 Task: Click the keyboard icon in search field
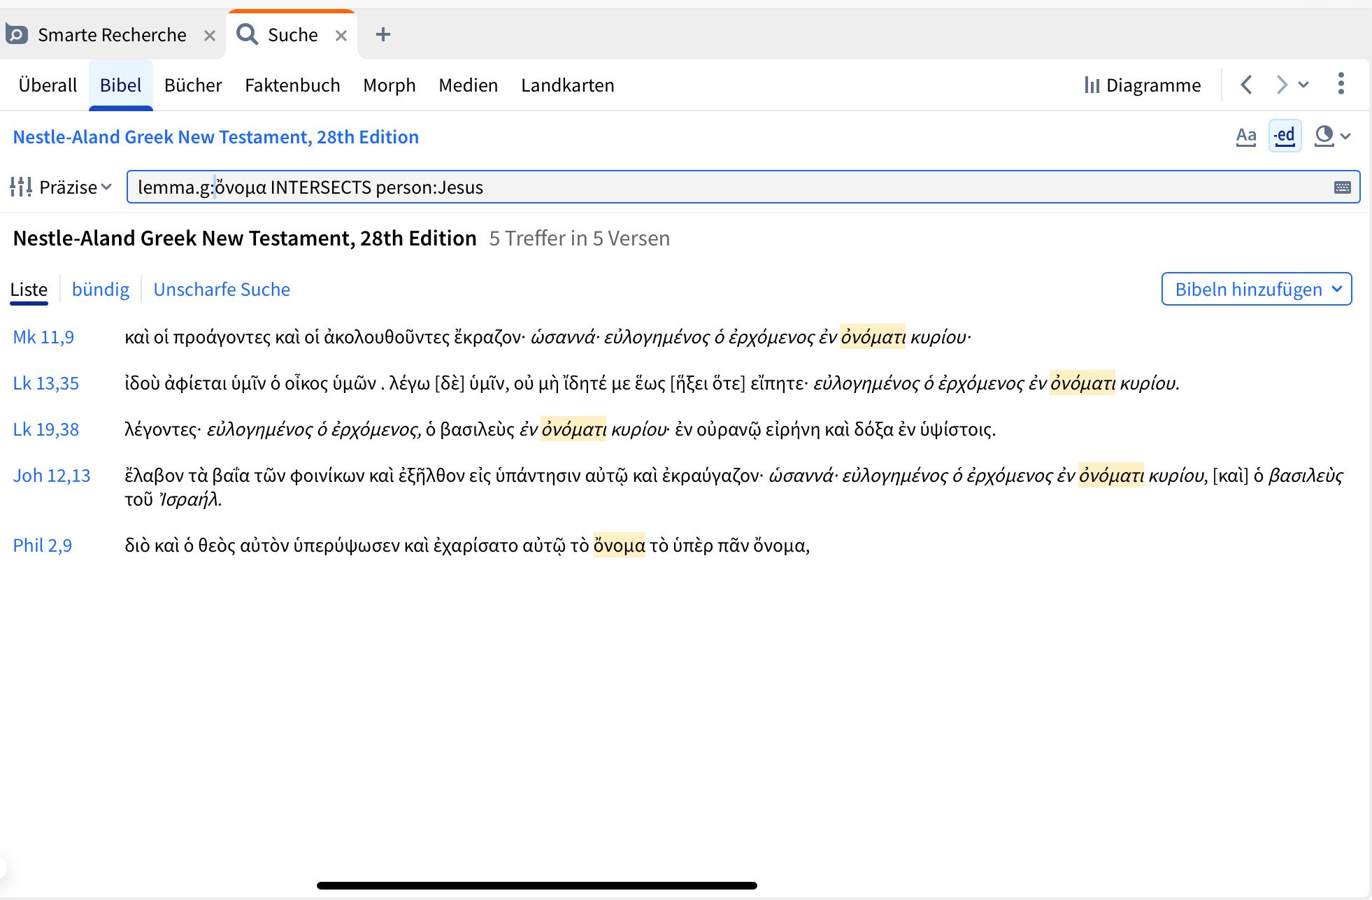coord(1342,187)
